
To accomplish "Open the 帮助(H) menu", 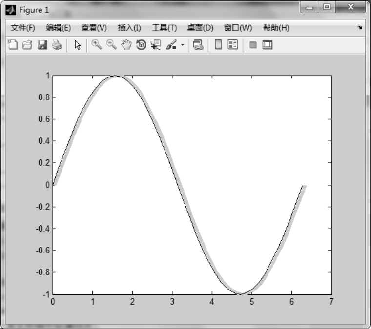I will tap(276, 28).
